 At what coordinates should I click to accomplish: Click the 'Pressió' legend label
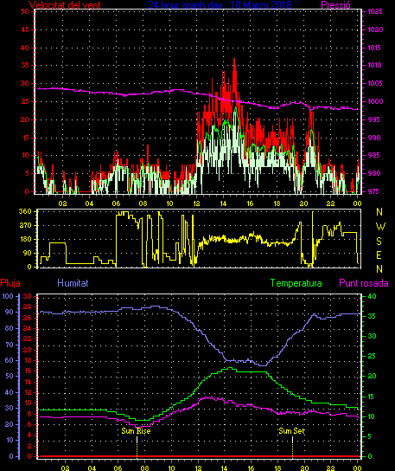coord(335,5)
